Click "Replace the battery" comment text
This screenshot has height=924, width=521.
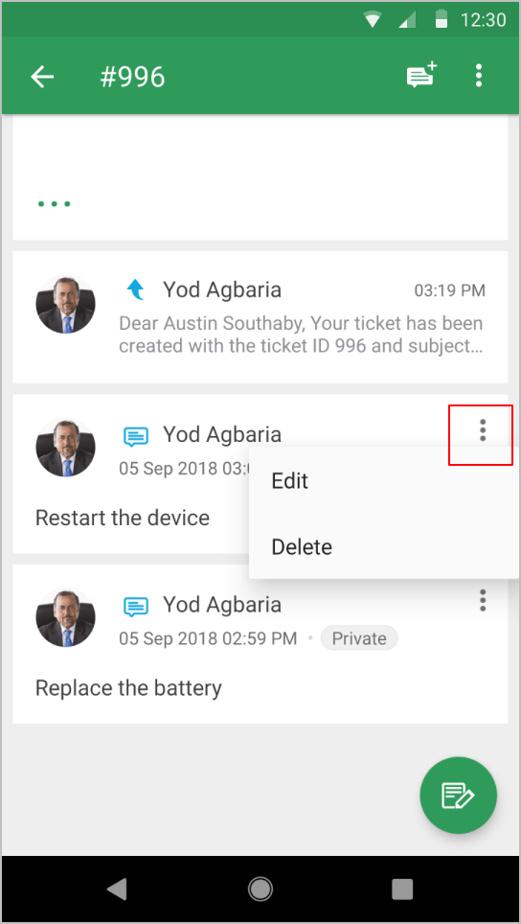(128, 687)
